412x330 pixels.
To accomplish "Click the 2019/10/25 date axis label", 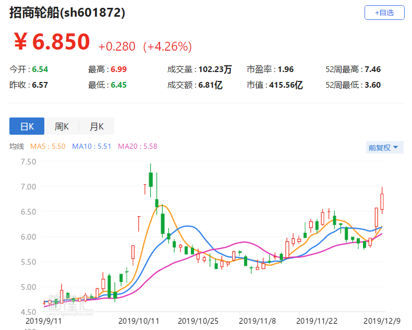I will coord(198,321).
